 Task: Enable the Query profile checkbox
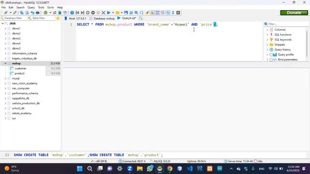click(271, 55)
